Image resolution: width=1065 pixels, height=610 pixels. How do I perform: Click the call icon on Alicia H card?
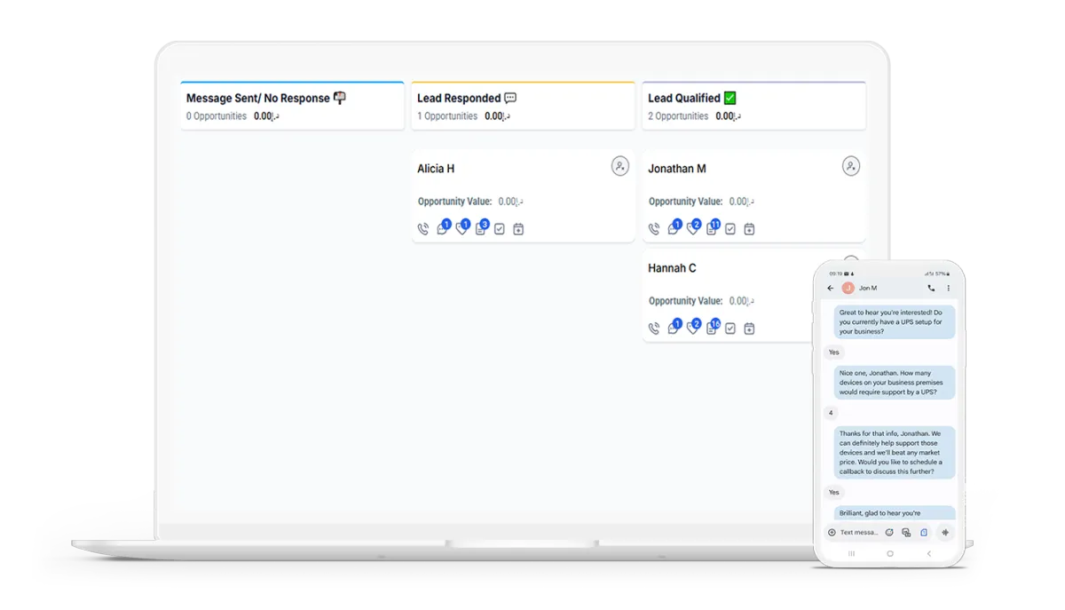click(422, 229)
